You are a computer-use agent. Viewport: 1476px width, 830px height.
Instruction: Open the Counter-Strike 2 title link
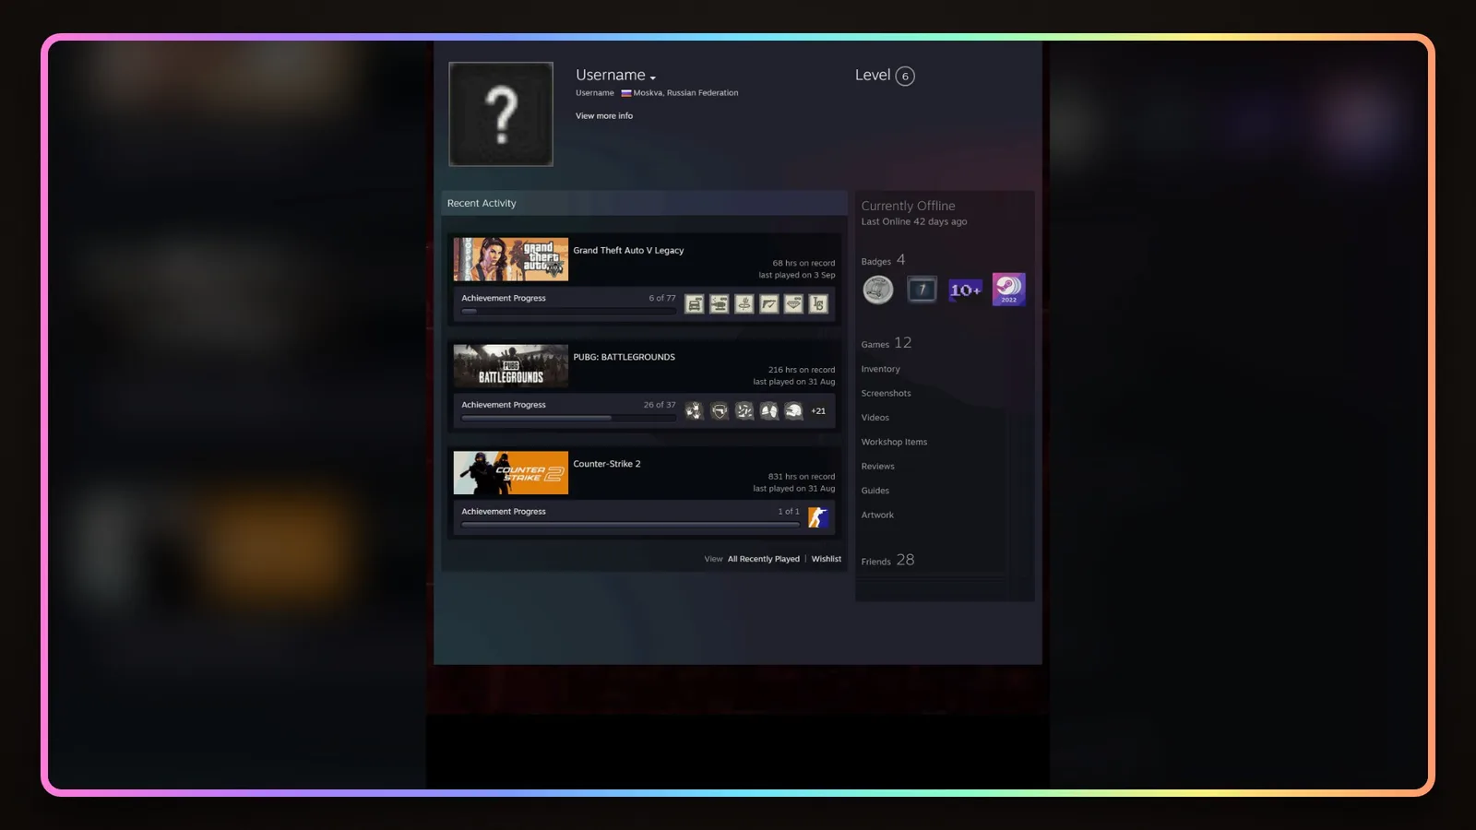click(607, 464)
